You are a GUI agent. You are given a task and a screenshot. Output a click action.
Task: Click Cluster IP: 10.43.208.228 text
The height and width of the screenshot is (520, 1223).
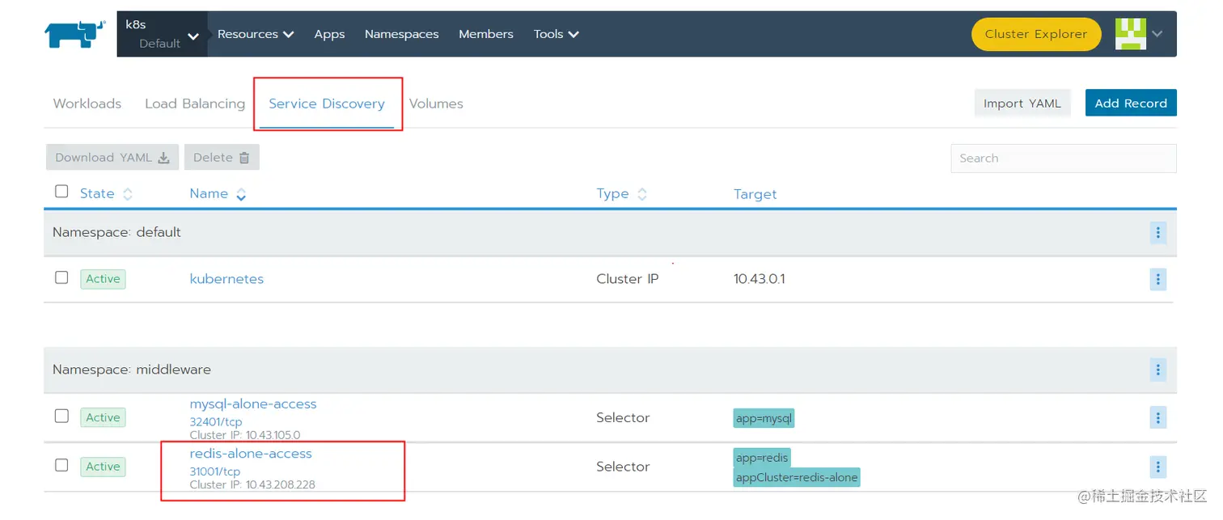(x=252, y=485)
